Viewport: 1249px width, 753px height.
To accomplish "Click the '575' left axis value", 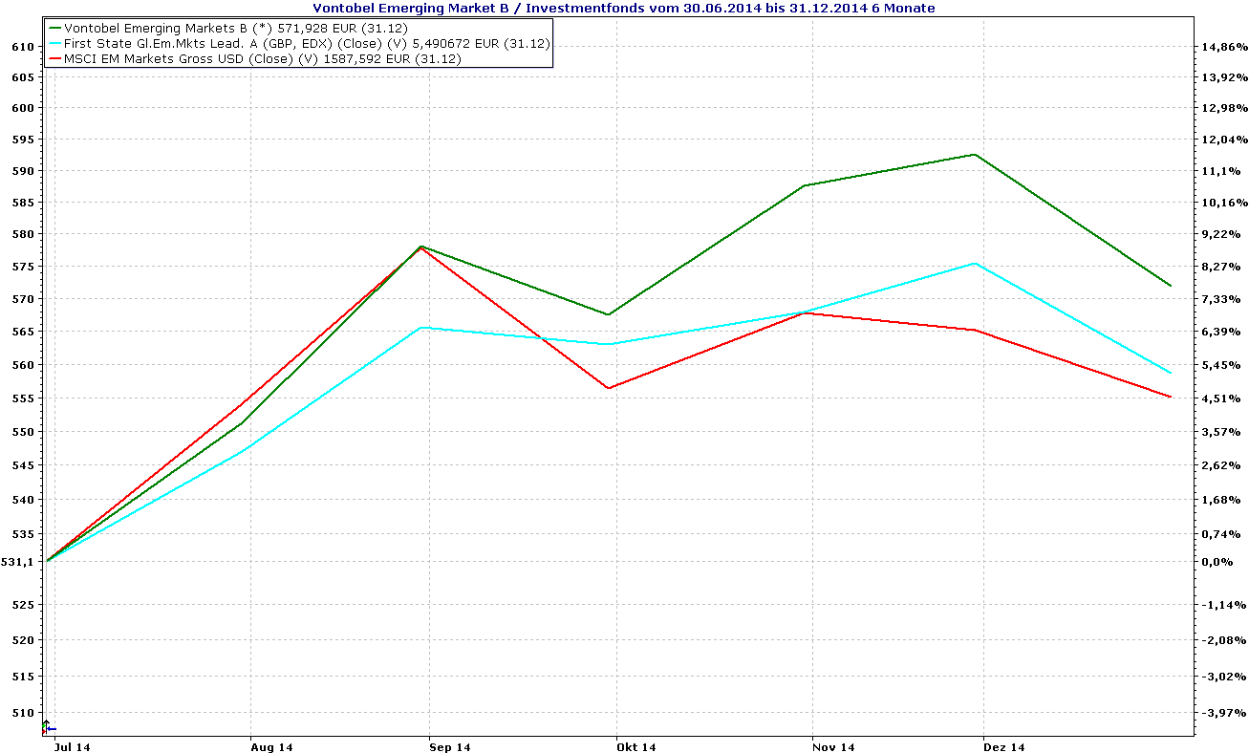I will [24, 267].
